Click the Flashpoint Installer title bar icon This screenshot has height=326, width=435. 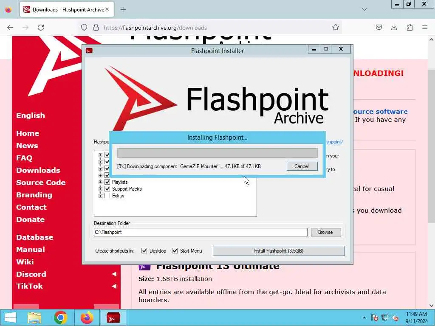pos(89,51)
